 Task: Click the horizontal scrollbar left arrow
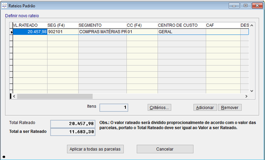(14, 96)
